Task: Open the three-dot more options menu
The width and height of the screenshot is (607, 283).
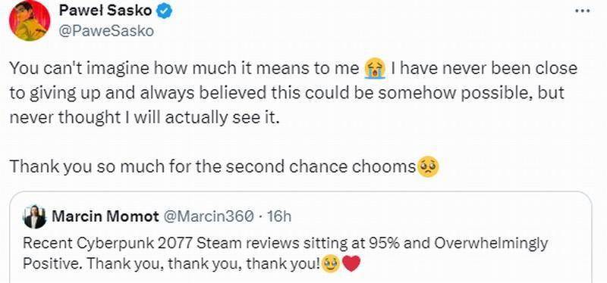Action: [x=583, y=11]
